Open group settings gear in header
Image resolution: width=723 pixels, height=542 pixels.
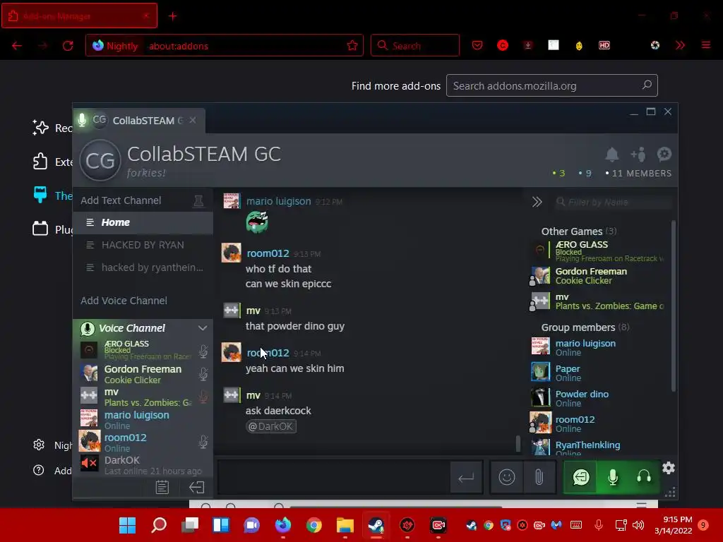664,154
